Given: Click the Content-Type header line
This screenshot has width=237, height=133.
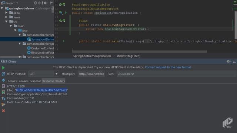Looking at the screenshot, I should click(37, 94).
